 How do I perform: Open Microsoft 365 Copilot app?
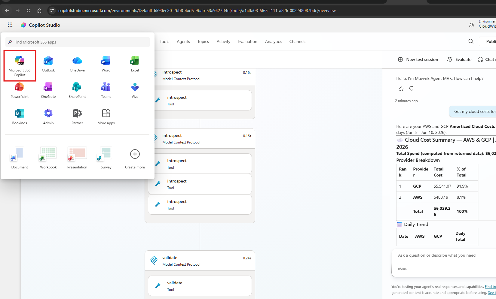(x=20, y=66)
